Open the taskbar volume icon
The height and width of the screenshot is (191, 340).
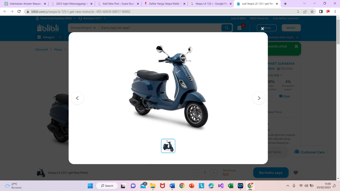(x=306, y=186)
